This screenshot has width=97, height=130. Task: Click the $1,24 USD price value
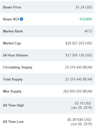point(84,7)
